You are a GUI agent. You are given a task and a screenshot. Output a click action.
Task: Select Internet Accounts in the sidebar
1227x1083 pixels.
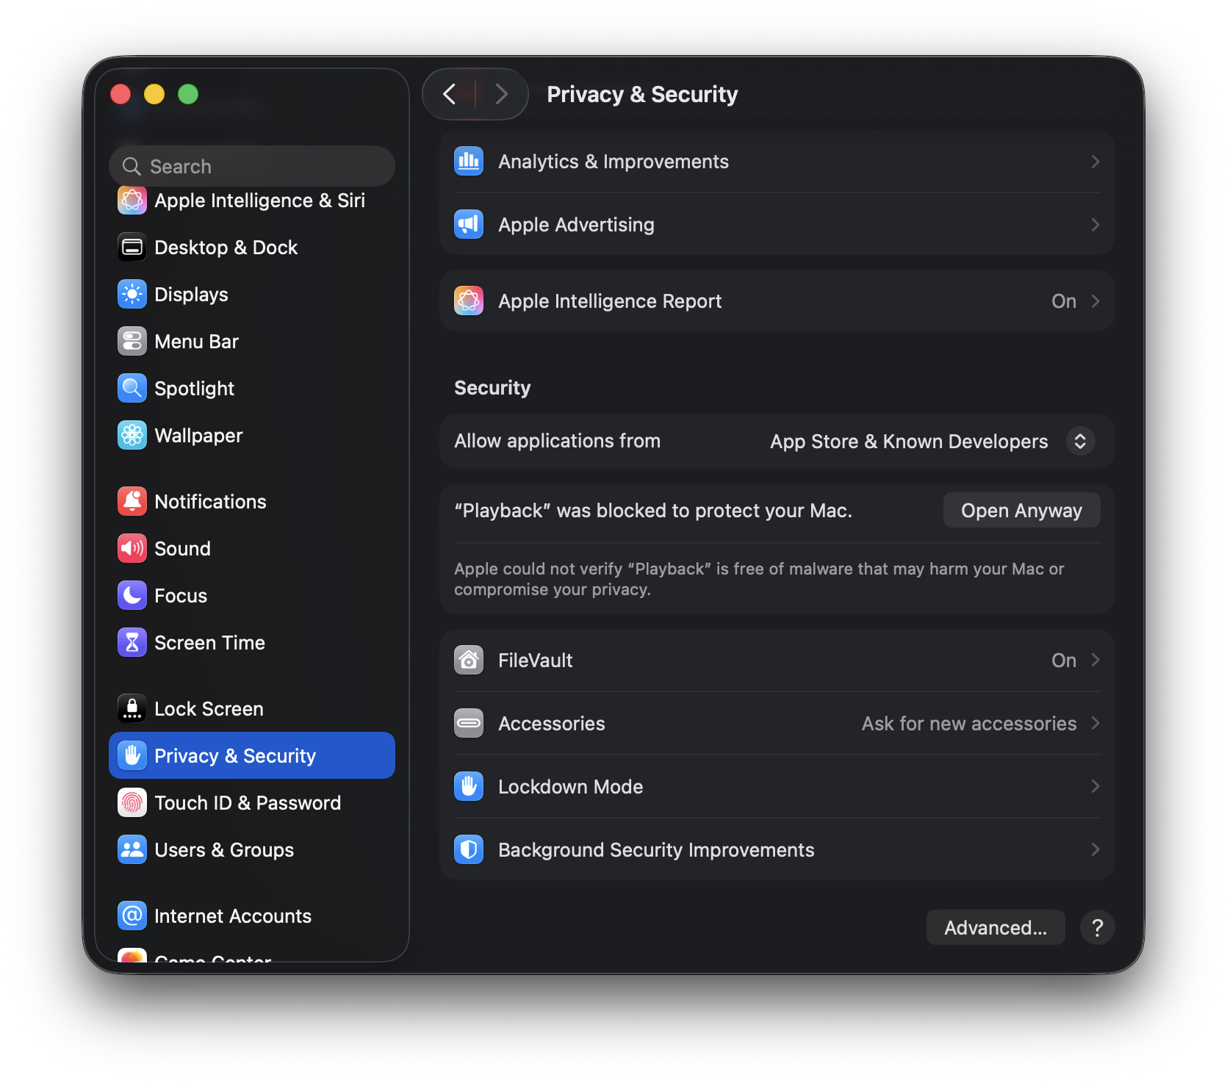coord(252,916)
